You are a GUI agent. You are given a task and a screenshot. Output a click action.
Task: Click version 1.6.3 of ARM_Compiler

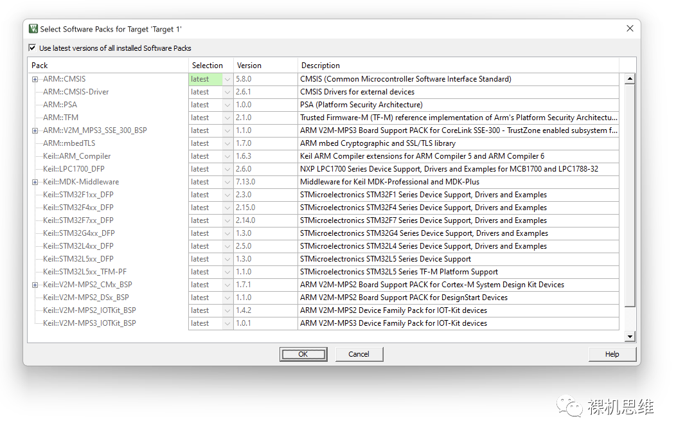coord(244,156)
